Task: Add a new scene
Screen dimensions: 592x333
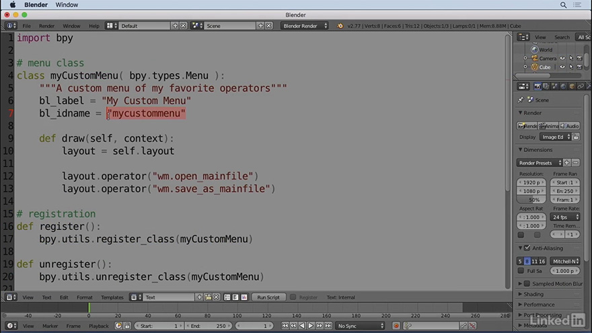Action: click(260, 26)
